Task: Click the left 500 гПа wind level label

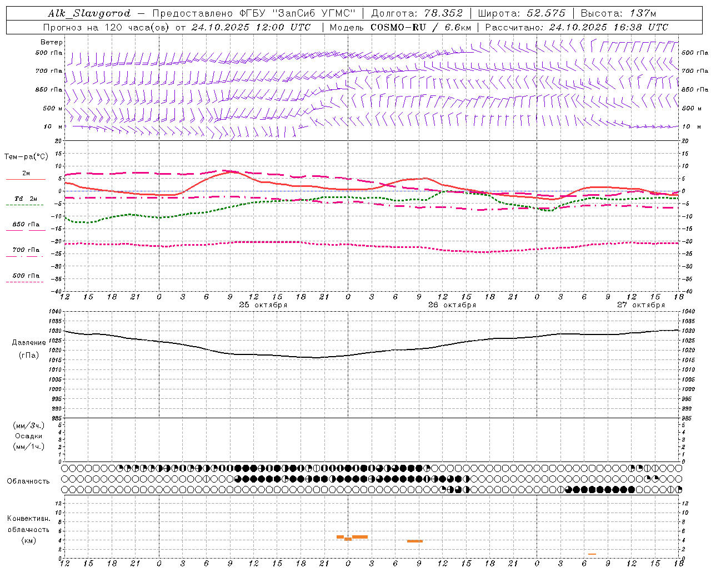Action: 49,53
